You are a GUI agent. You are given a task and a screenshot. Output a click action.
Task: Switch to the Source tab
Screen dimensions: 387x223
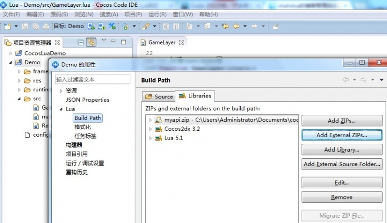159,97
